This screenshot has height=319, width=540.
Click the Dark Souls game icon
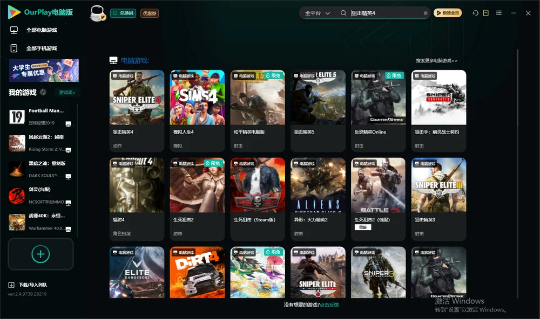coord(17,169)
